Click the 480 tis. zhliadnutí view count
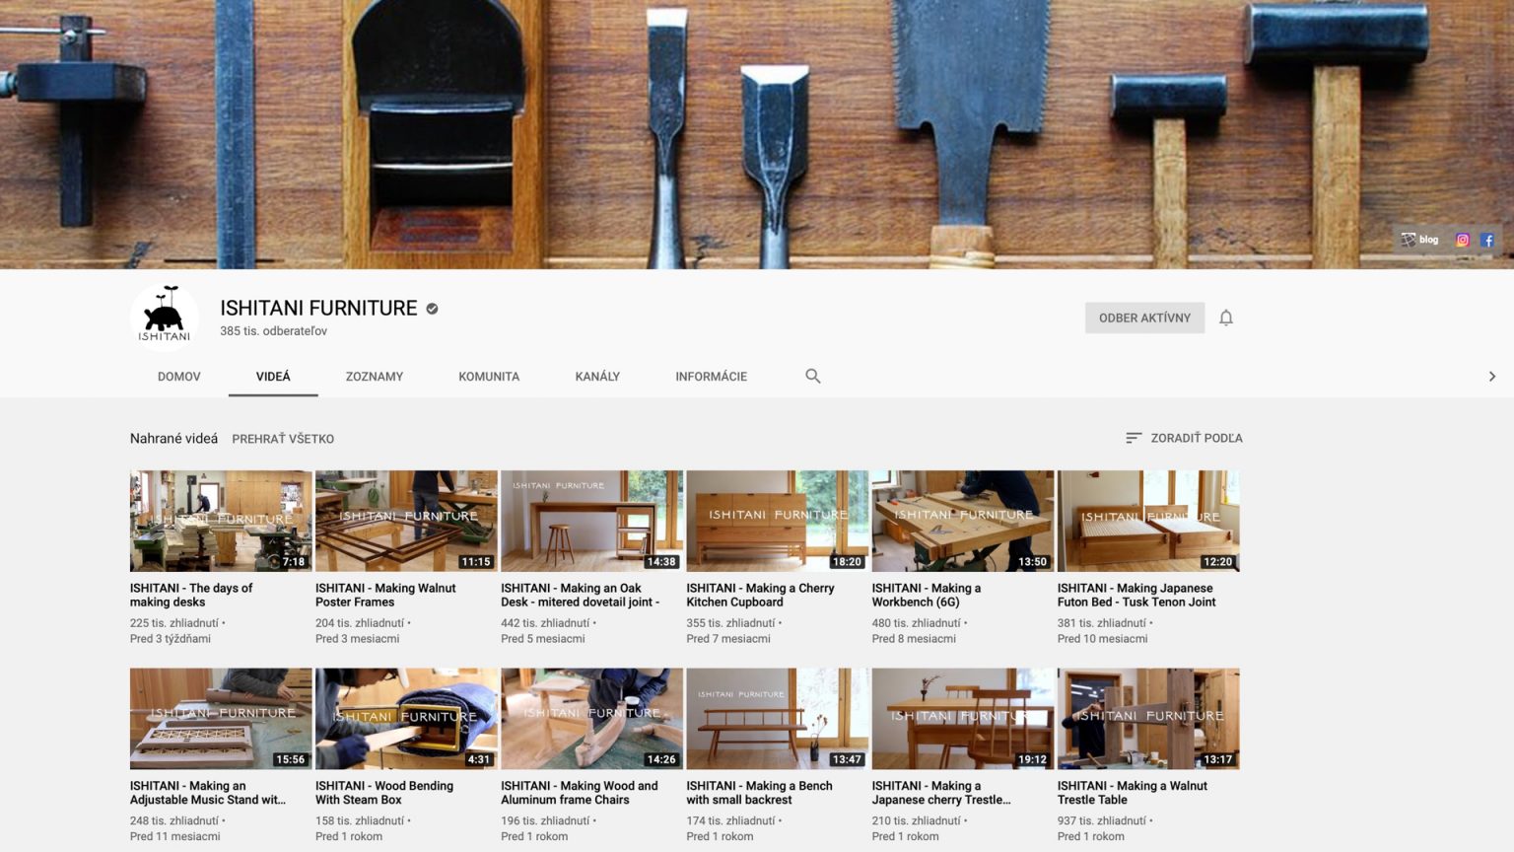 pyautogui.click(x=917, y=623)
